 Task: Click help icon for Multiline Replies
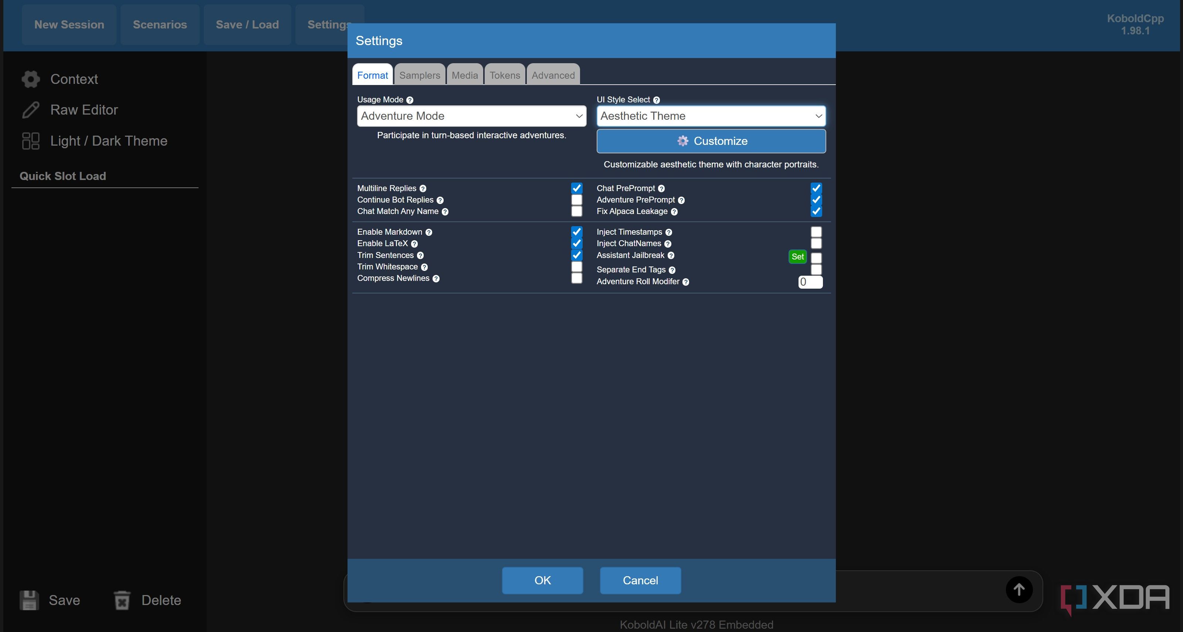pyautogui.click(x=423, y=188)
